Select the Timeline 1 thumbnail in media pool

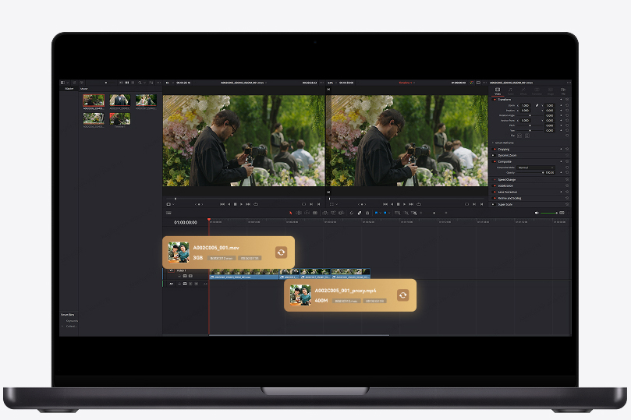pos(119,119)
